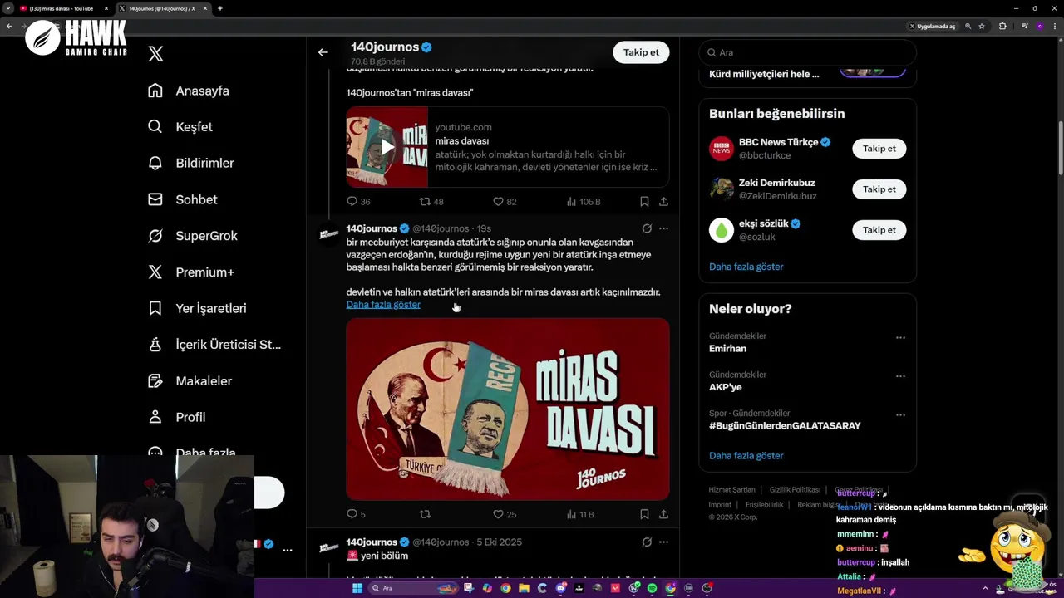
Task: Open Yer İşaretleri bookmarks
Action: [197, 308]
